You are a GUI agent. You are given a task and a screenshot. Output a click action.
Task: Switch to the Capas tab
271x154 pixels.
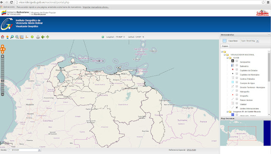[225, 46]
